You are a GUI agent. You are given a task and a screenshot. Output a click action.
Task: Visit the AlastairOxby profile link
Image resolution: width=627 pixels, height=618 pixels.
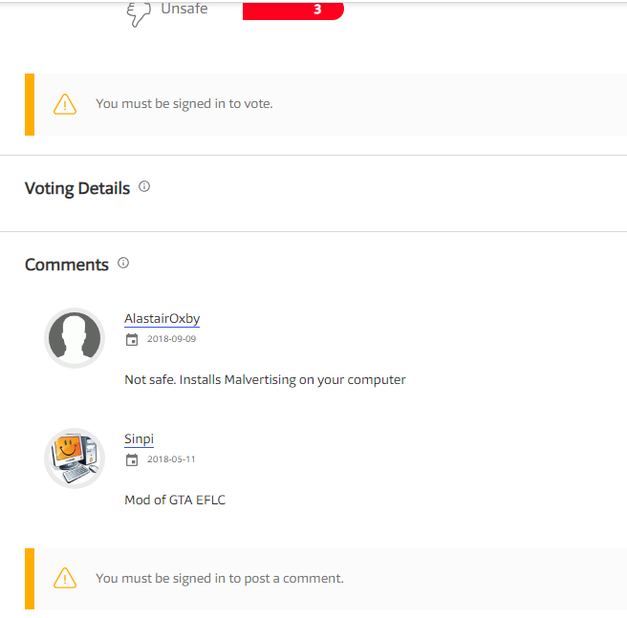point(162,319)
